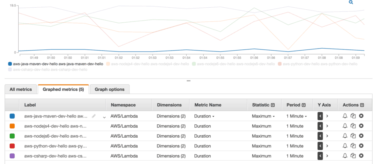Viewport: 375px width, 164px height.
Task: Create alarm for aws-python-dev-hello row
Action: tap(345, 146)
